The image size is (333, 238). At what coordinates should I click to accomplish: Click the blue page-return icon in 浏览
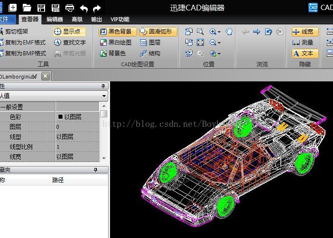click(x=268, y=32)
